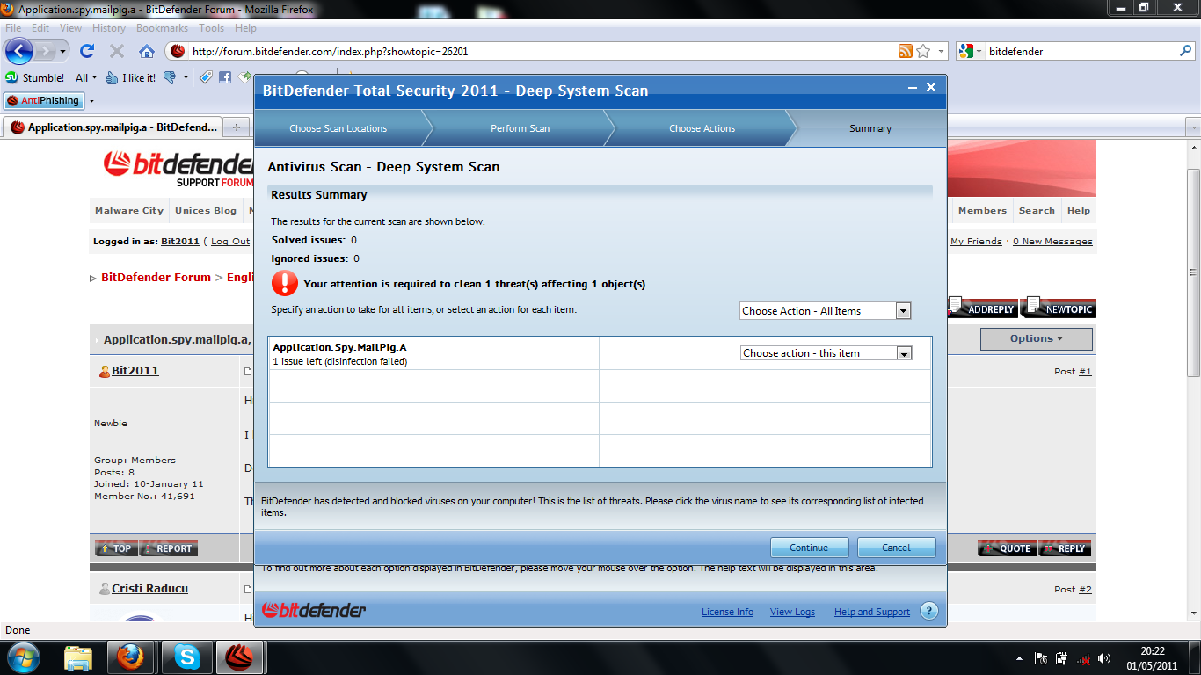Go back with Firefox back arrow

(19, 51)
